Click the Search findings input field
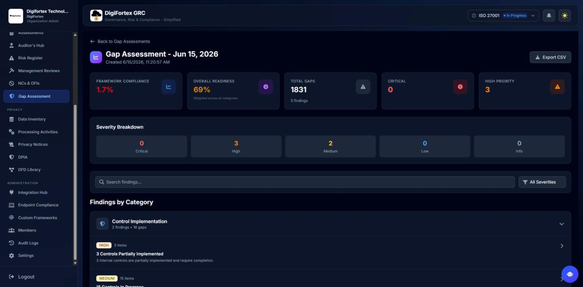The image size is (583, 287). [x=305, y=182]
